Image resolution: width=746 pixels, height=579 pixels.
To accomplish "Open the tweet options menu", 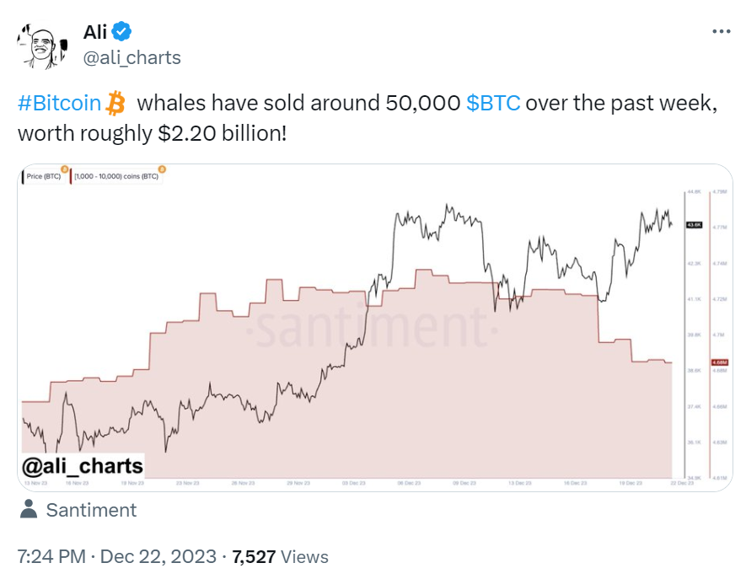I will tap(722, 31).
